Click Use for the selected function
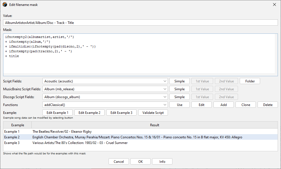Image resolution: width=281 pixels, height=169 pixels. click(x=180, y=105)
